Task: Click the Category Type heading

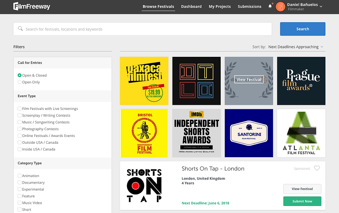Action: tap(29, 163)
